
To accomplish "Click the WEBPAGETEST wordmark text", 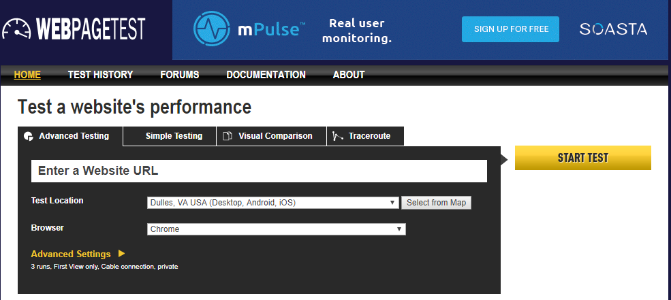I will (x=91, y=29).
